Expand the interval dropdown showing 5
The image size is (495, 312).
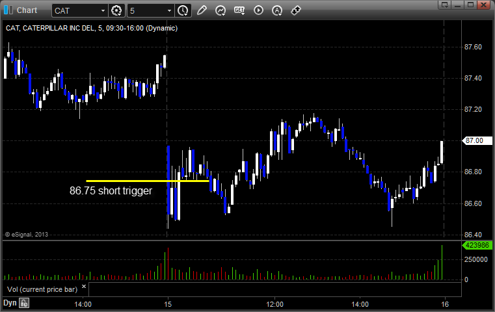(169, 11)
